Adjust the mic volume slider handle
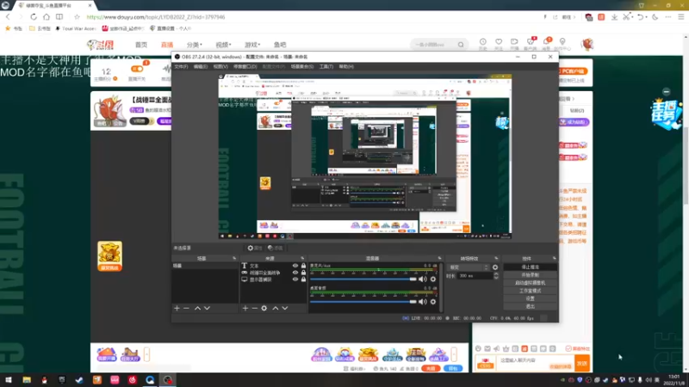 coord(413,279)
